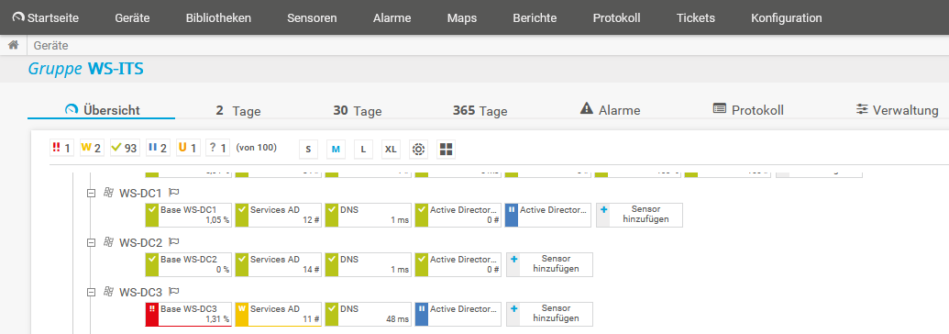Open Active Director sensor under WS-DC2
Image resolution: width=949 pixels, height=334 pixels.
(x=458, y=264)
